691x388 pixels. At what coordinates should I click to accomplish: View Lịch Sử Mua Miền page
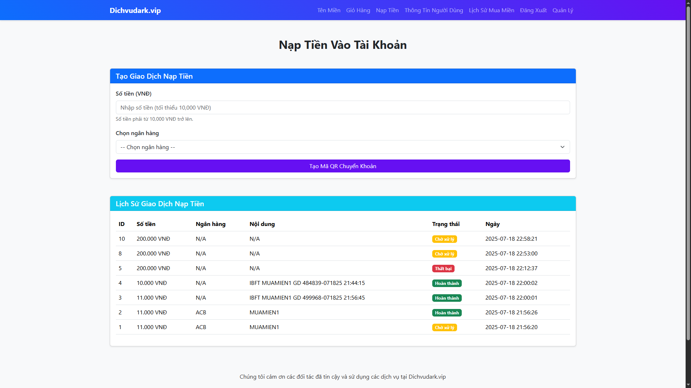[x=491, y=10]
